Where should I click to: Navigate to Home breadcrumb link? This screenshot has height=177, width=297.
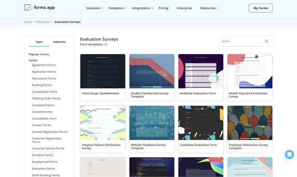28,22
